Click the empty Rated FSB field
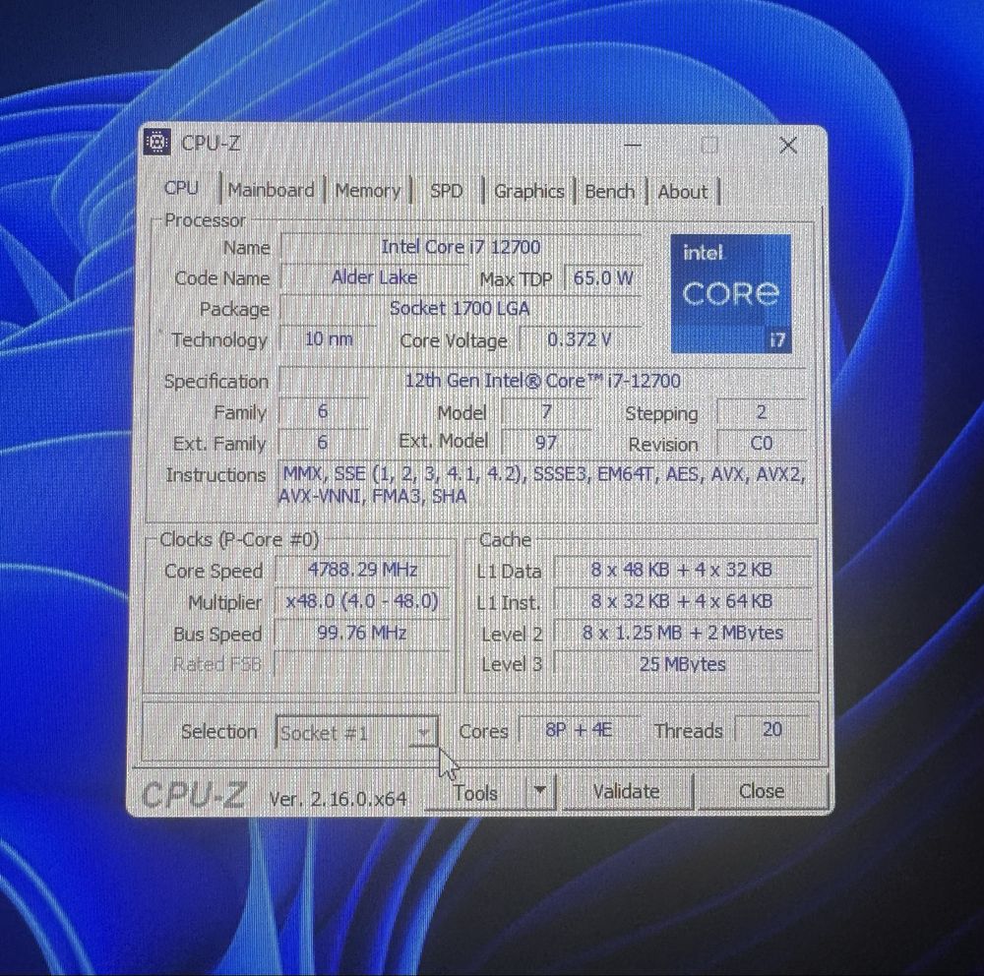Viewport: 984px width, 976px height. (x=362, y=664)
